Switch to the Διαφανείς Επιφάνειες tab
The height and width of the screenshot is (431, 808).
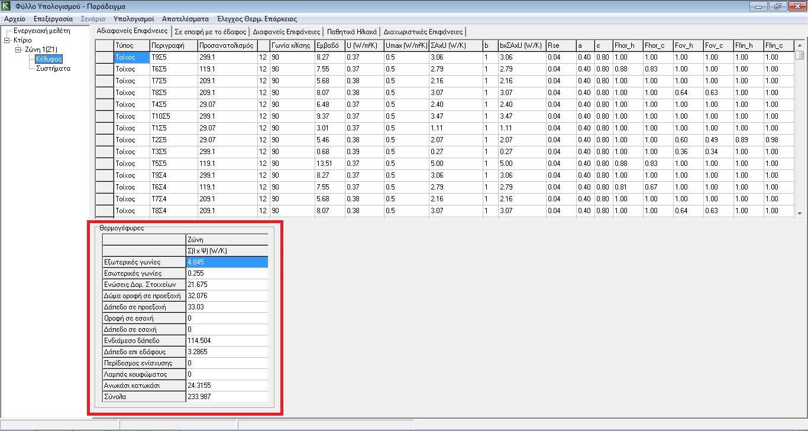point(286,32)
